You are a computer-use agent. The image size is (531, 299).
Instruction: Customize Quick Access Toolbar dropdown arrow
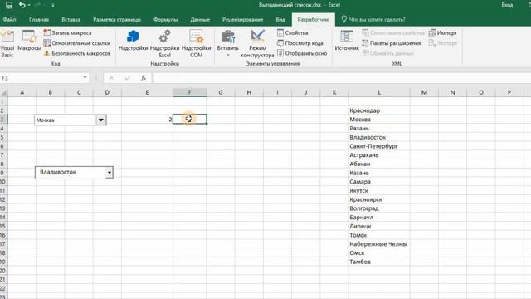(53, 5)
